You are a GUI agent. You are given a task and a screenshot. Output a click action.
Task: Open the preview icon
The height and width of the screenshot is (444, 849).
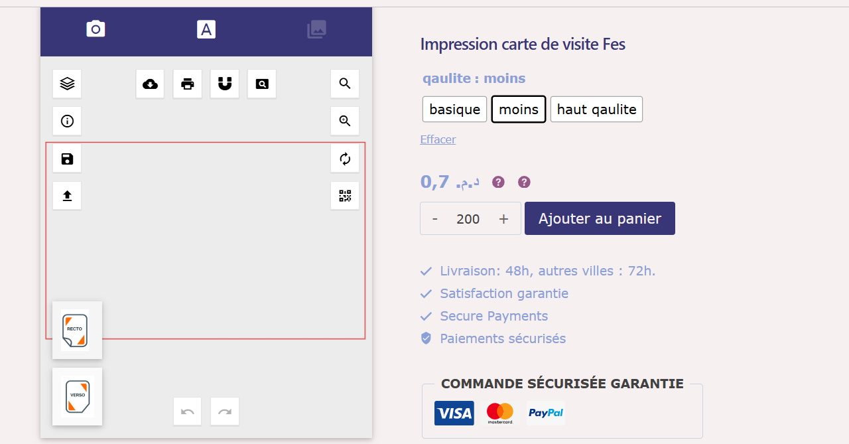(262, 84)
